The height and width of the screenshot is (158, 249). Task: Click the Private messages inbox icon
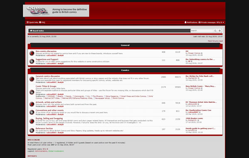point(200,22)
